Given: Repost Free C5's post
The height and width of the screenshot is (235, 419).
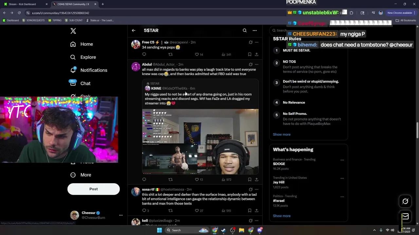Looking at the screenshot, I should pos(170,55).
